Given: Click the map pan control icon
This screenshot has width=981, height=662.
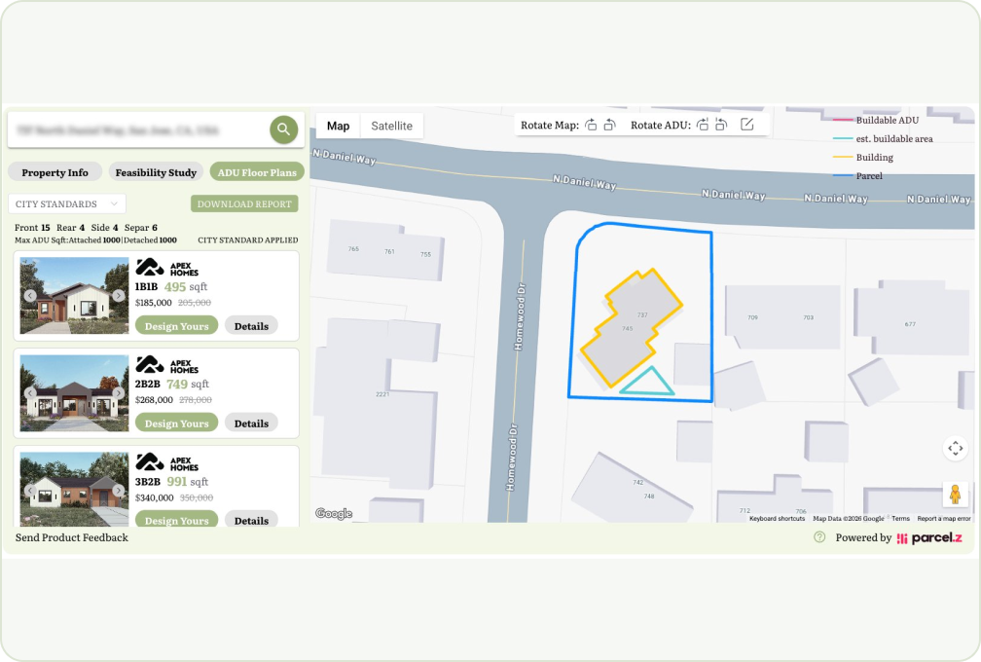Looking at the screenshot, I should coord(955,448).
